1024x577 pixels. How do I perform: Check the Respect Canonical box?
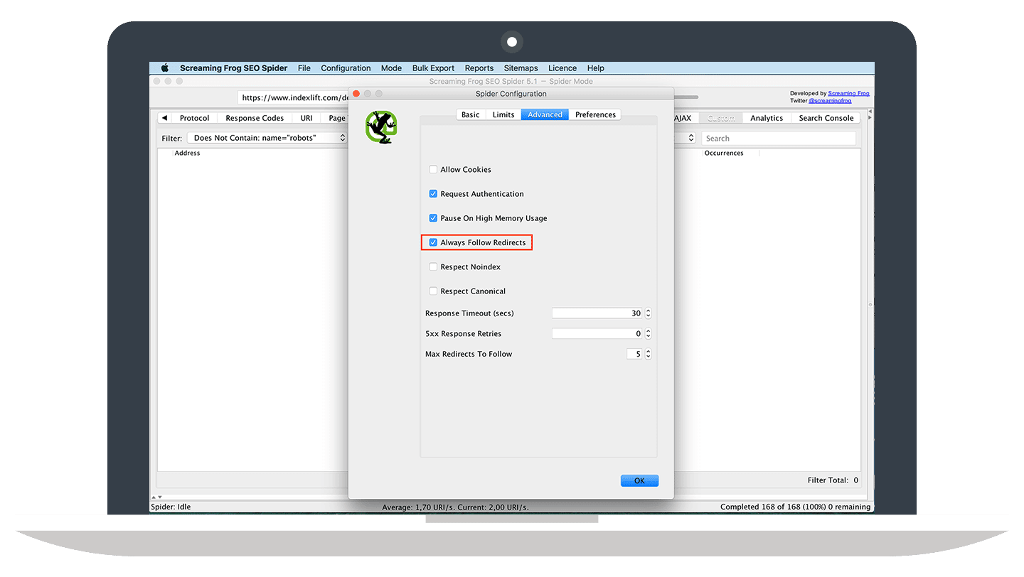tap(433, 291)
